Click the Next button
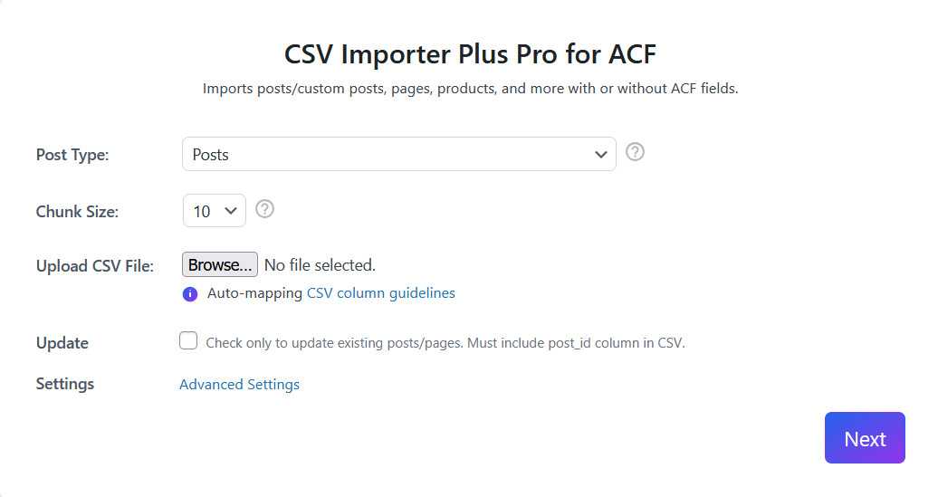The height and width of the screenshot is (497, 938). (865, 438)
